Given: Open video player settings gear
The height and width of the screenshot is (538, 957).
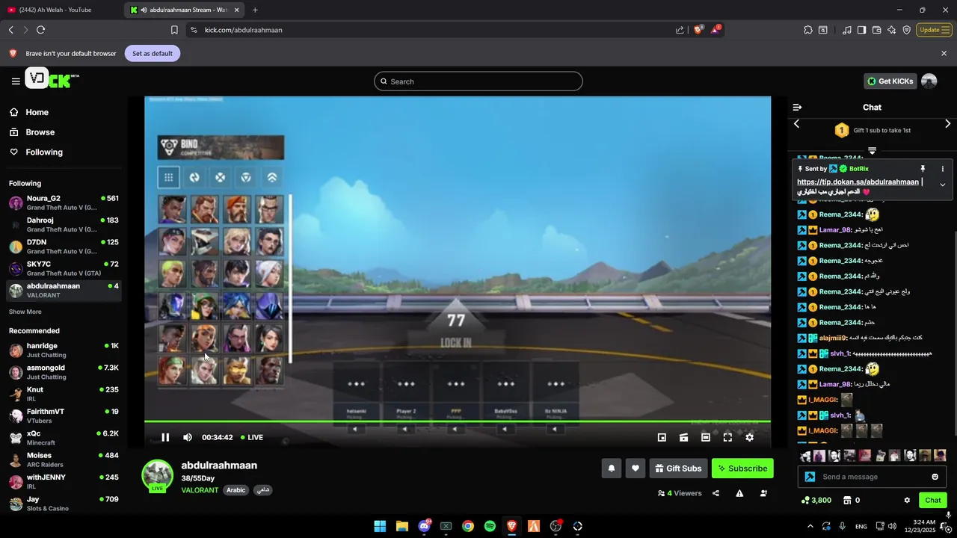Looking at the screenshot, I should (x=749, y=437).
